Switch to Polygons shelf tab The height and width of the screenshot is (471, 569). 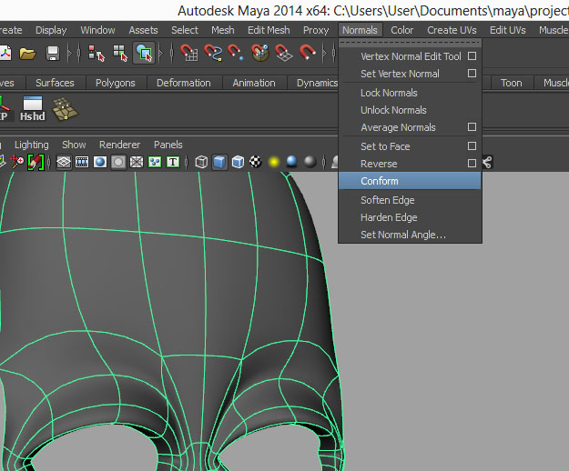115,83
